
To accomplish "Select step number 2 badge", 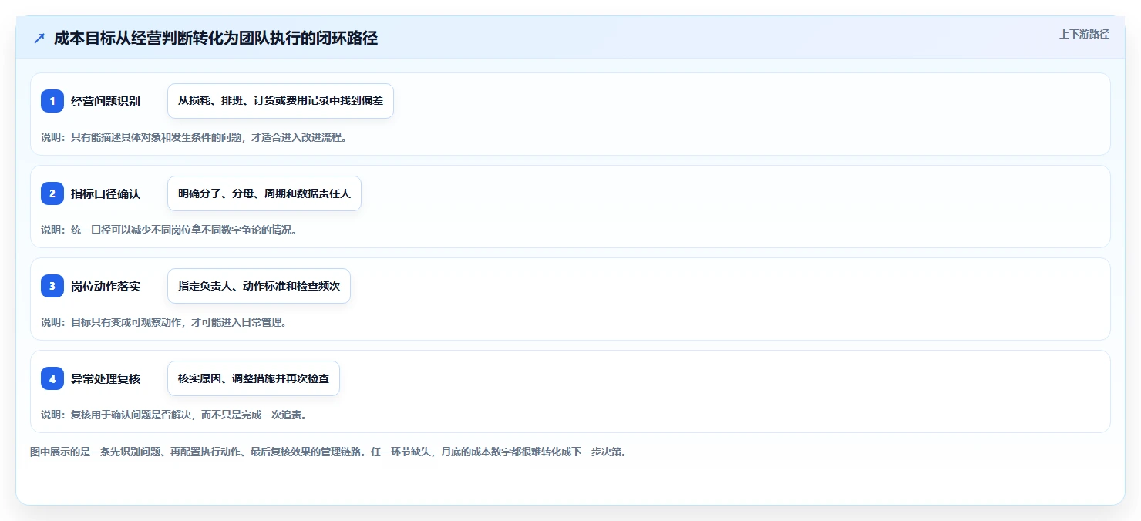I will 52,193.
